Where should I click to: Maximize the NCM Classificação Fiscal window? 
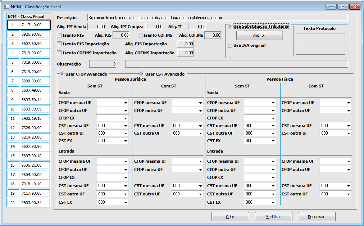click(x=343, y=6)
